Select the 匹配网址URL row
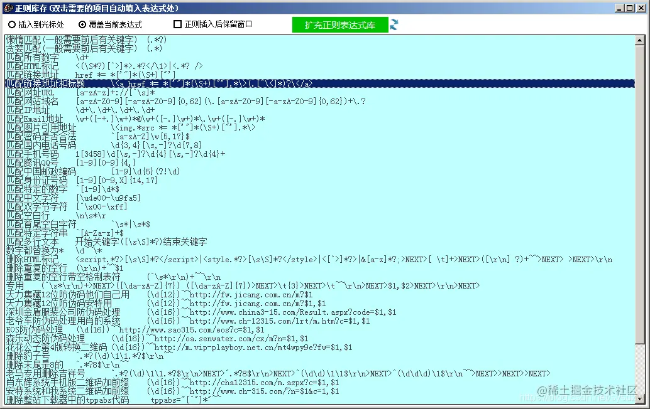Viewport: 650px width, 409px height. pos(320,92)
